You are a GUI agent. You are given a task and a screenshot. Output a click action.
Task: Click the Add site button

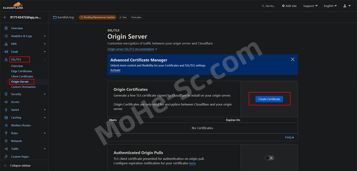click(x=289, y=6)
